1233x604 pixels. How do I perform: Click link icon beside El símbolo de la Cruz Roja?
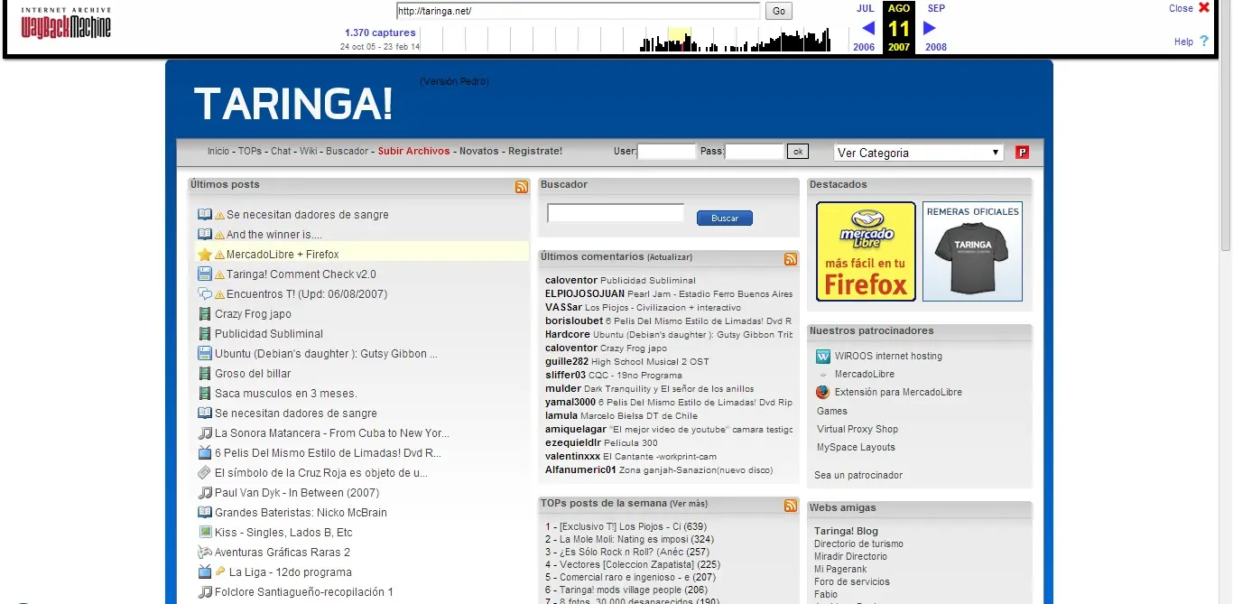tap(205, 473)
